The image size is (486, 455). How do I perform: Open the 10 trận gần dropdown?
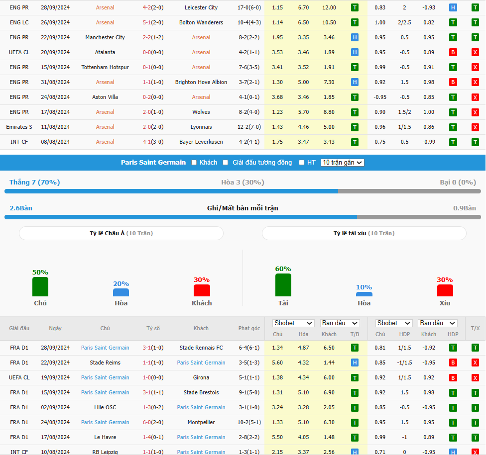point(342,163)
